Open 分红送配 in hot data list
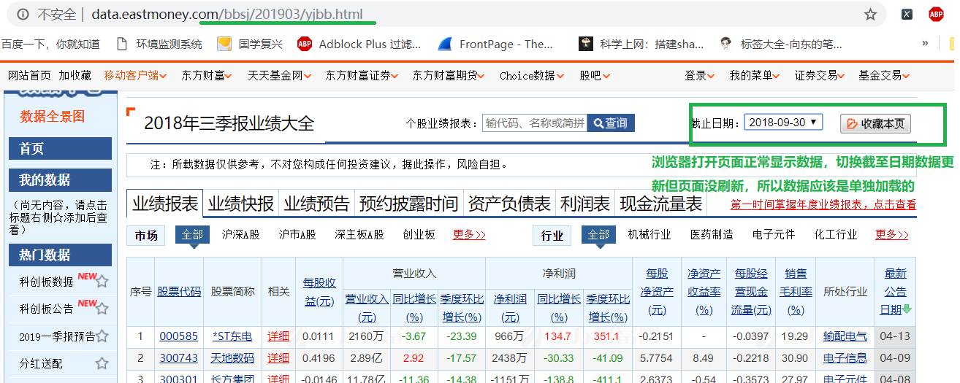This screenshot has height=383, width=960. pyautogui.click(x=41, y=363)
